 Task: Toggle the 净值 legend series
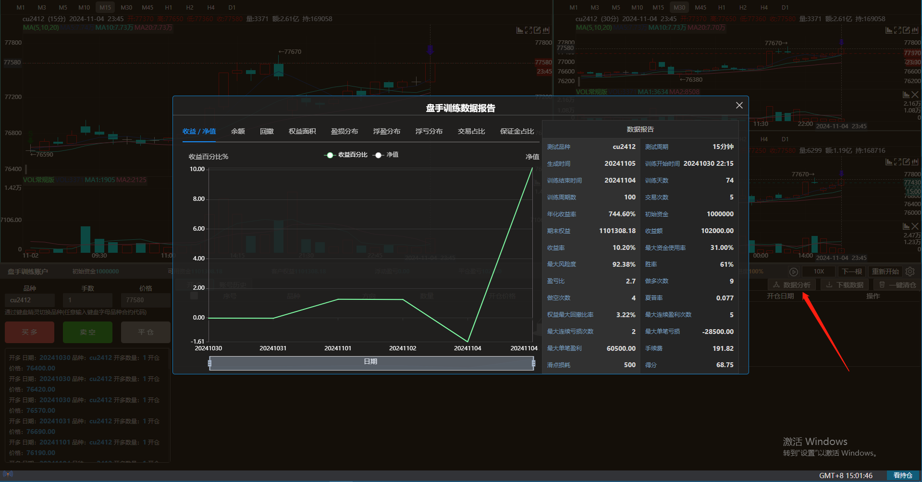pyautogui.click(x=386, y=155)
